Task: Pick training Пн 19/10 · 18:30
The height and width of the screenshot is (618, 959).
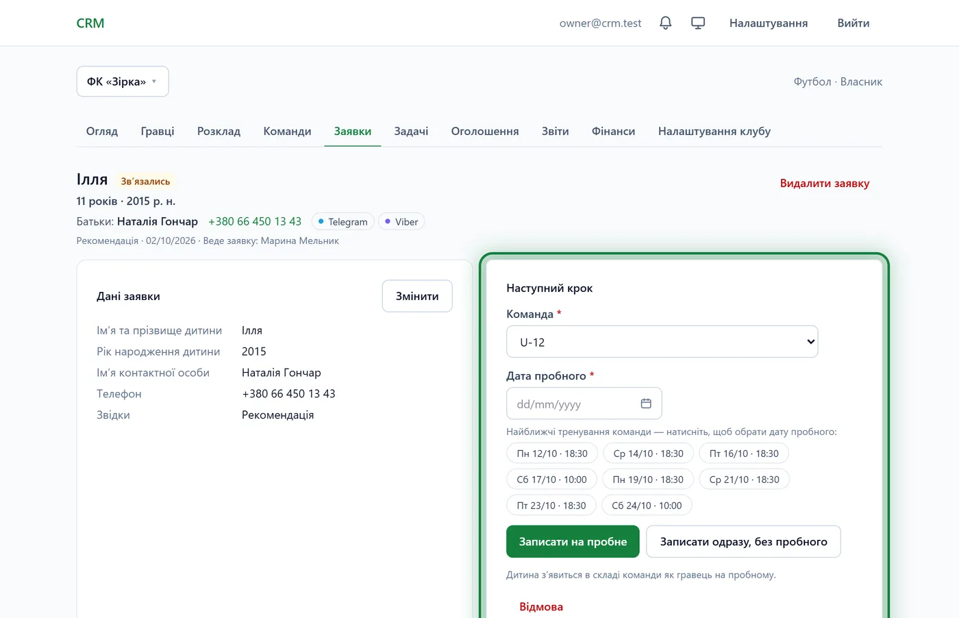Action: pos(648,480)
